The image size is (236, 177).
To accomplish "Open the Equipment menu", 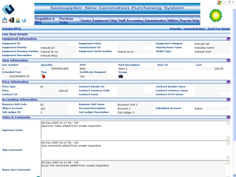I will (x=101, y=20).
